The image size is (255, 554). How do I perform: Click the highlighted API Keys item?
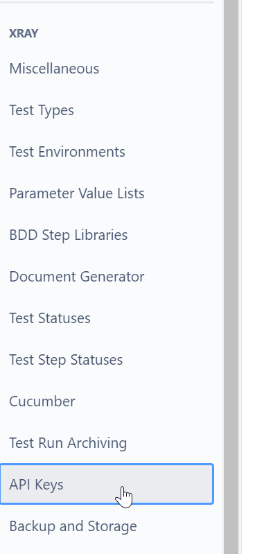107,484
